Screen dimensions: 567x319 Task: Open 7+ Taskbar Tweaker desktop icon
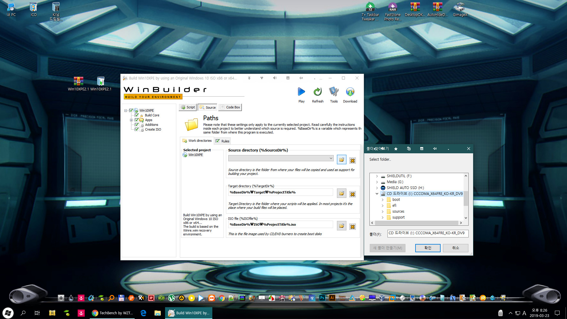tap(370, 12)
